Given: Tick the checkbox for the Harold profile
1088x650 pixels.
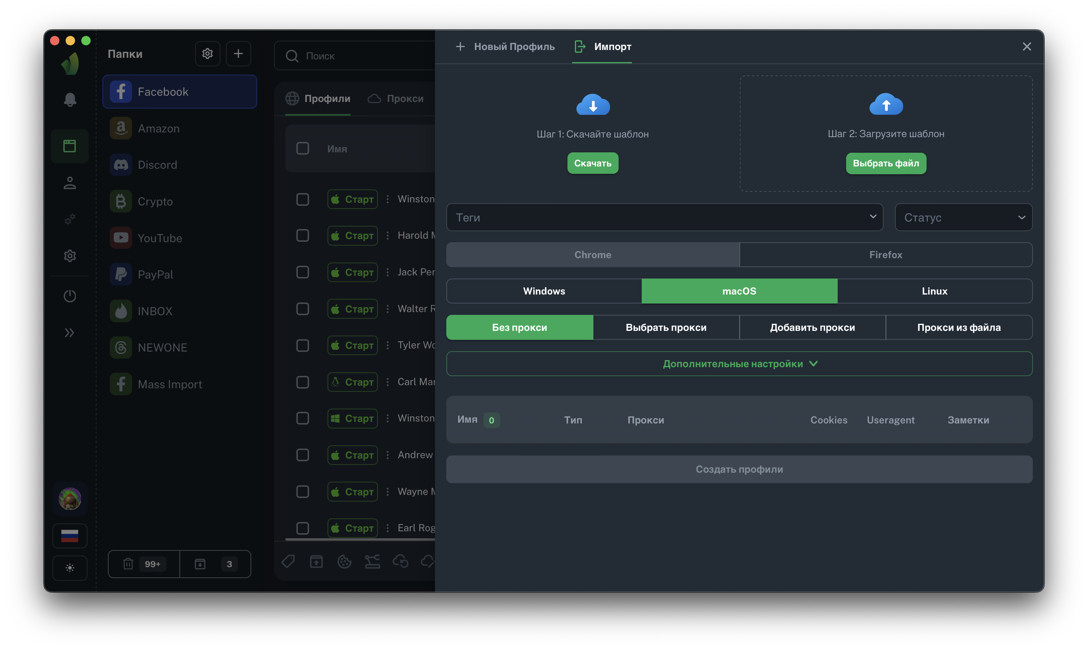Looking at the screenshot, I should click(302, 236).
